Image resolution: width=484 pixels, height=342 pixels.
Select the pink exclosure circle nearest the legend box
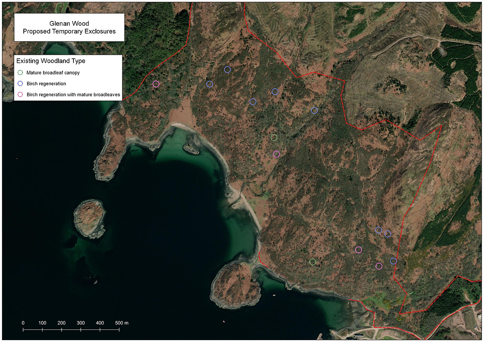(x=156, y=84)
